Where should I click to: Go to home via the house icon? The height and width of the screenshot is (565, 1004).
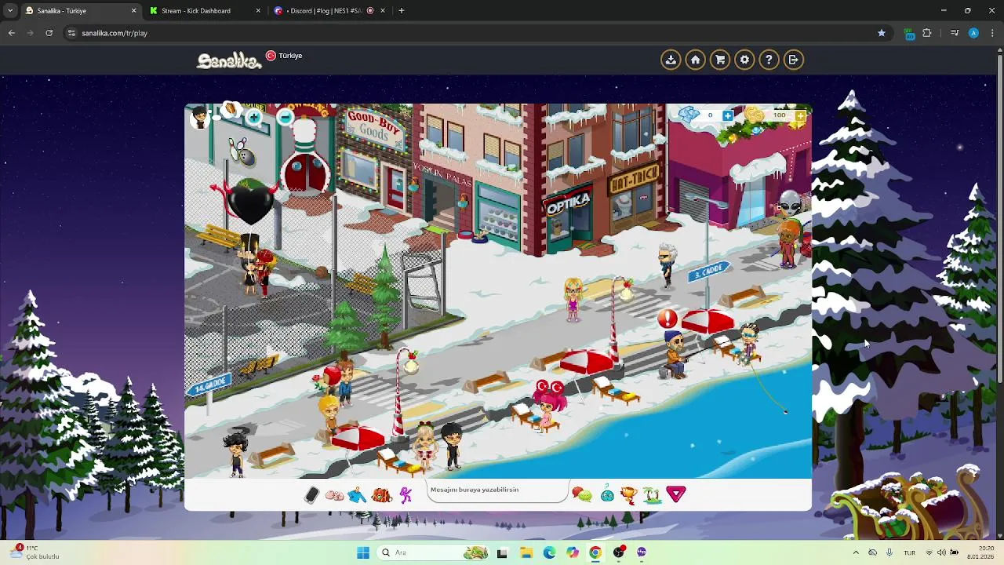(x=695, y=60)
